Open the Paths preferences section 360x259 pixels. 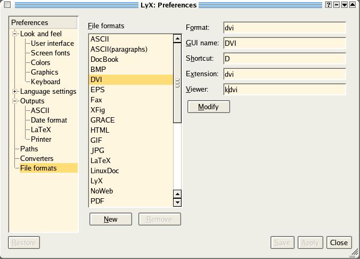pos(29,149)
